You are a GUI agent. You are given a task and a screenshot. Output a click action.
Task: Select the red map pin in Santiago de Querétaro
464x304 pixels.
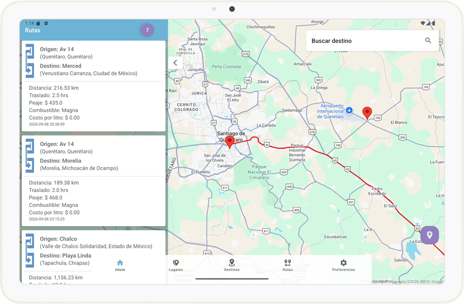[x=230, y=142]
